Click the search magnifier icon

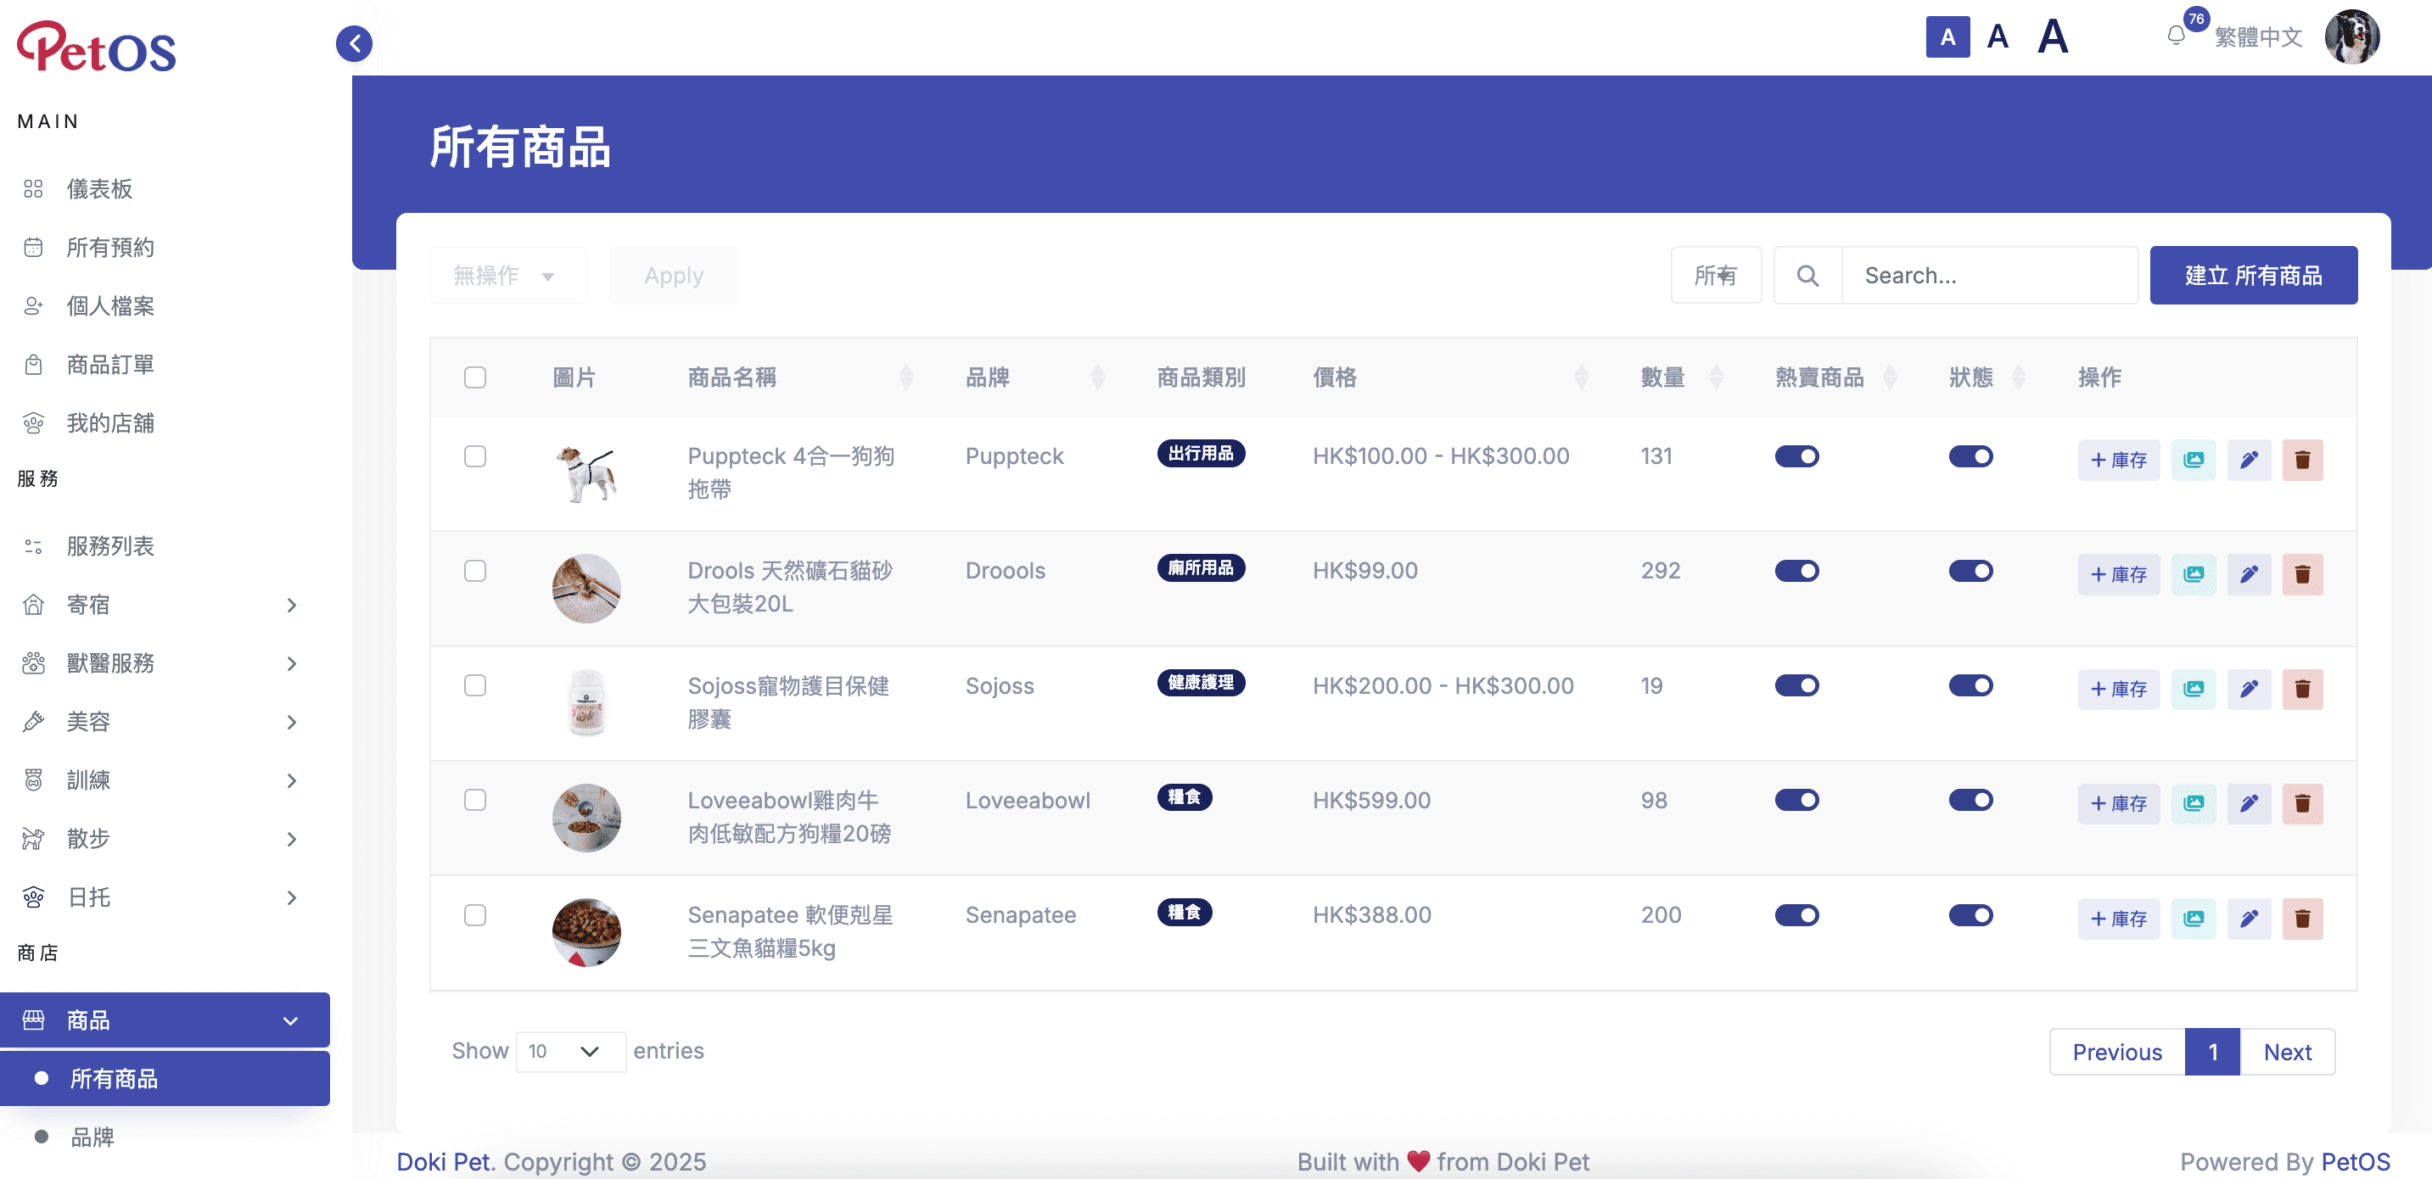coord(1807,276)
